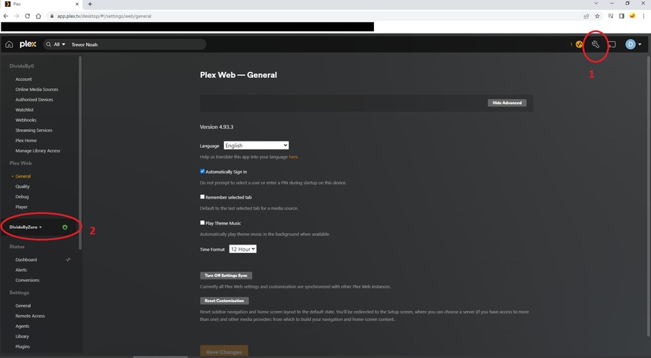
Task: Click the Save Changes button
Action: pos(224,351)
